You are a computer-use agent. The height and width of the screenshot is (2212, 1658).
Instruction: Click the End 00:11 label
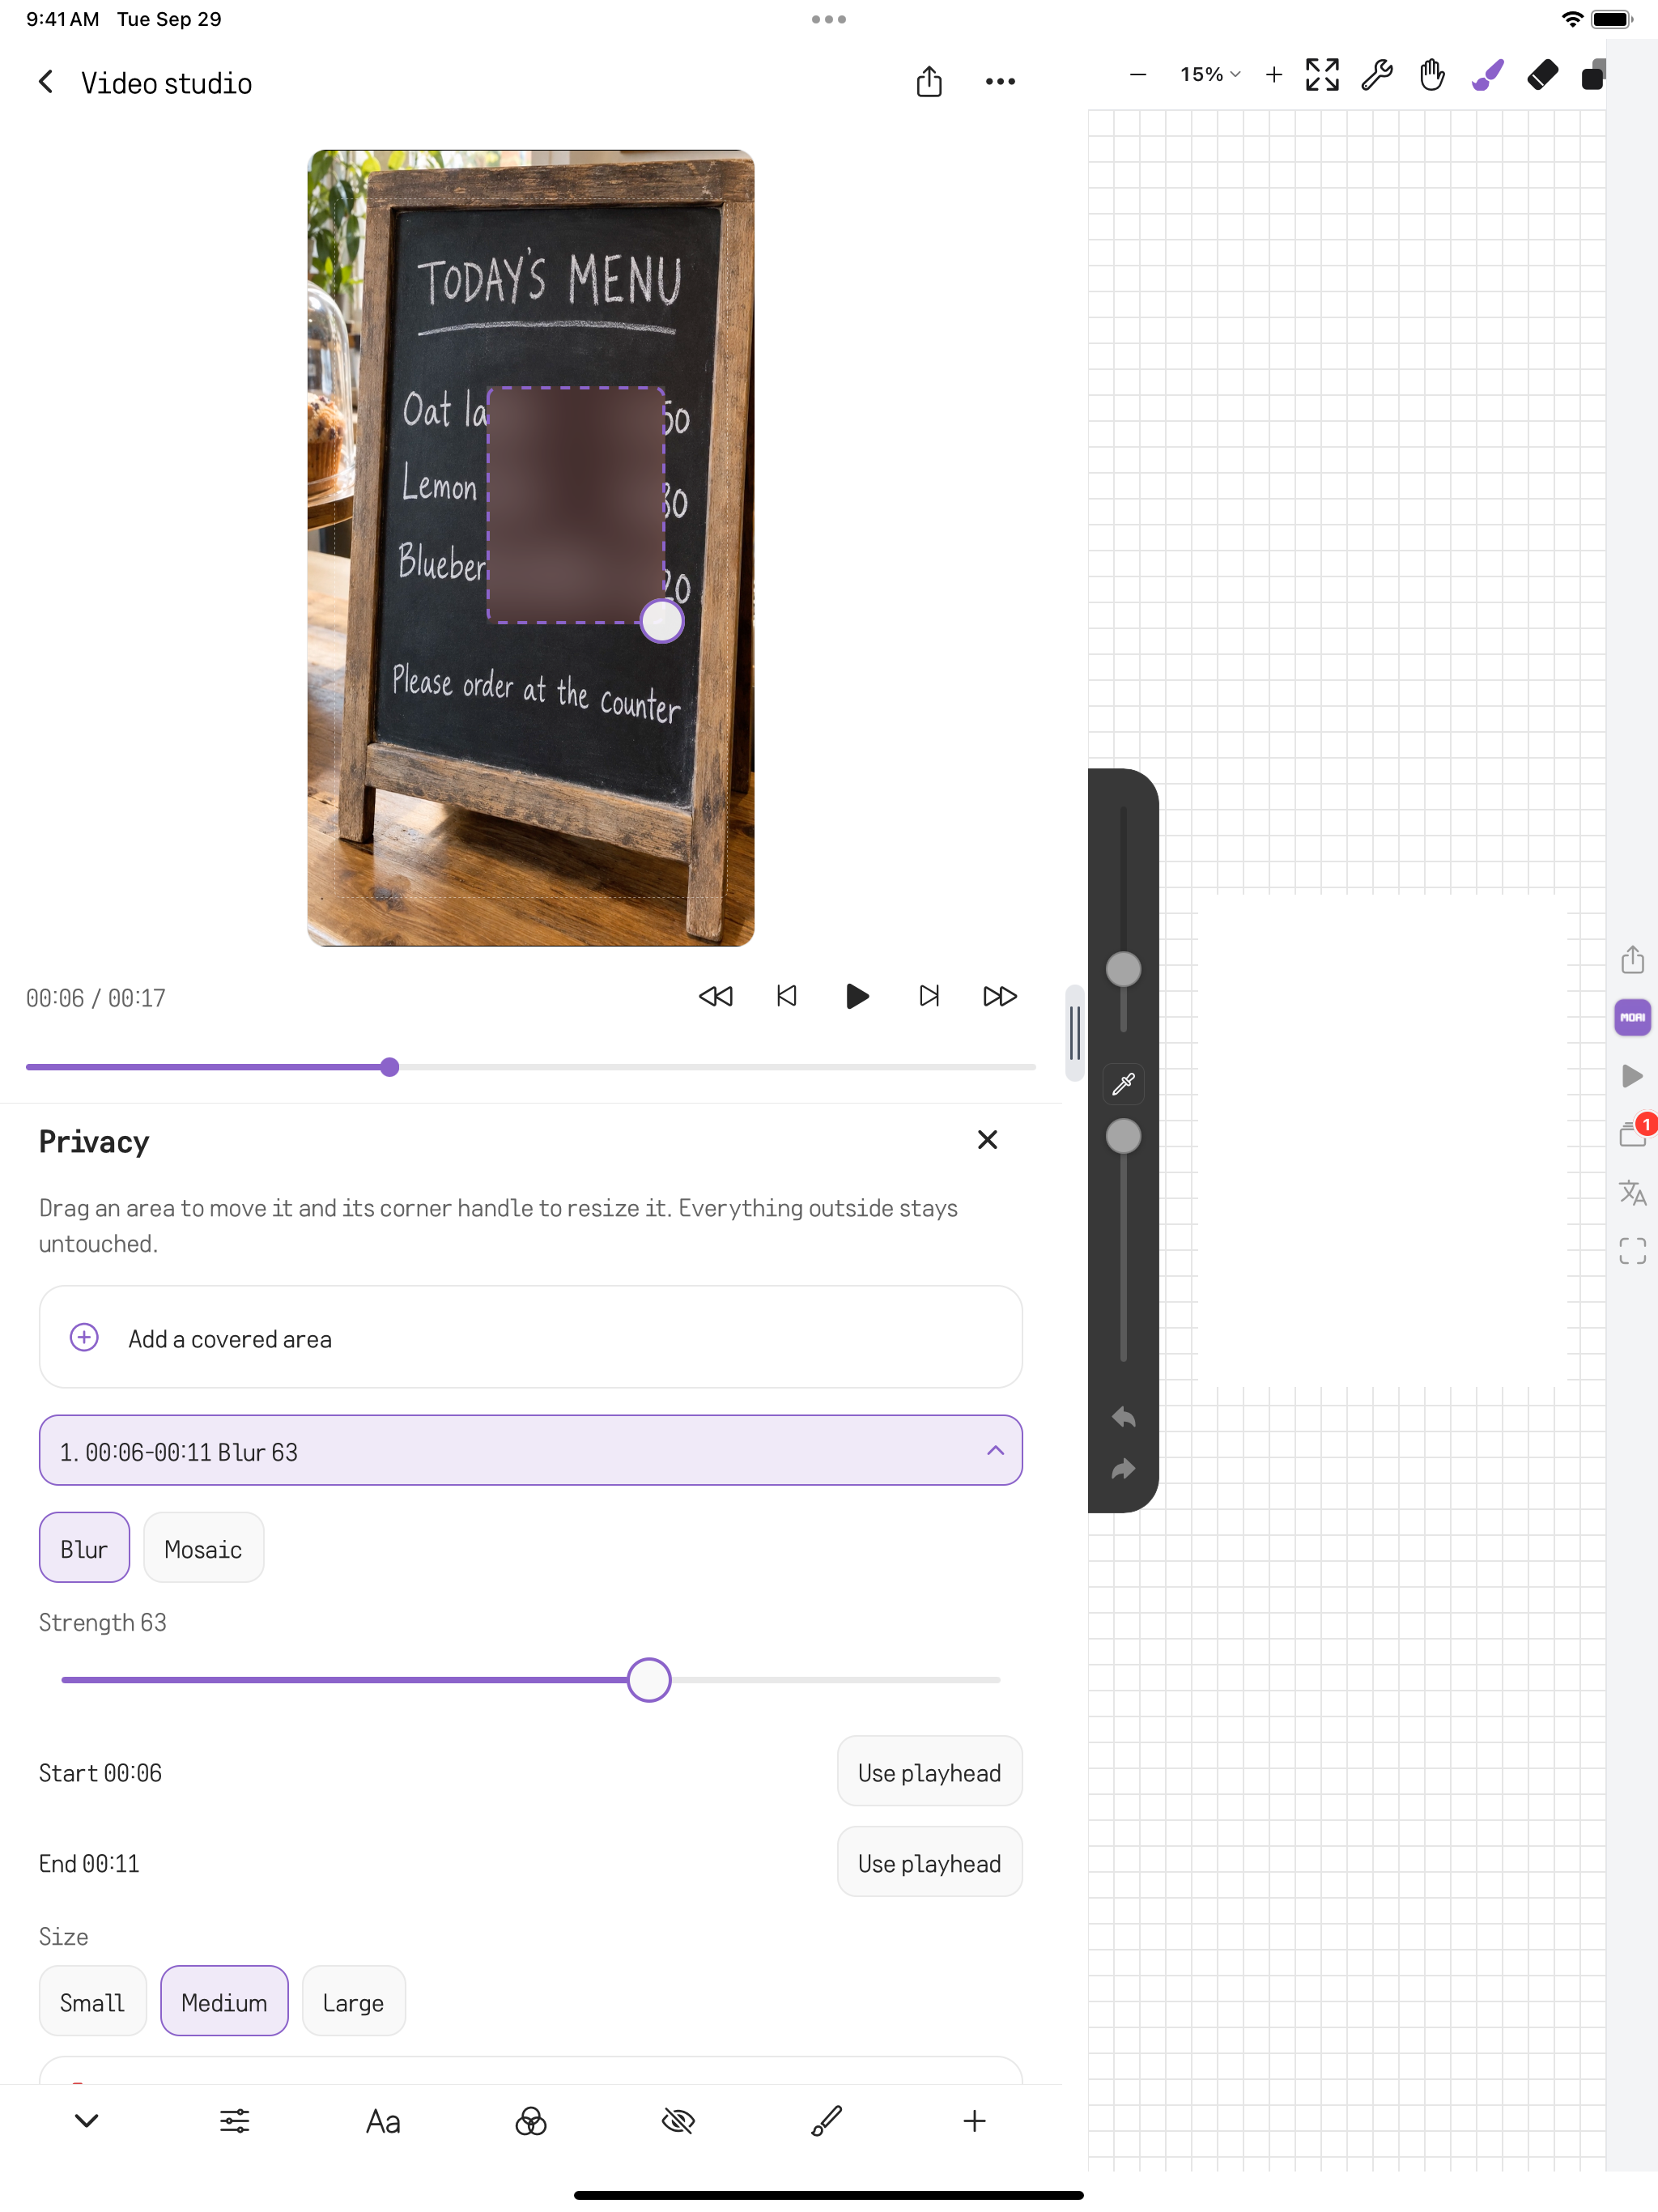(x=89, y=1863)
